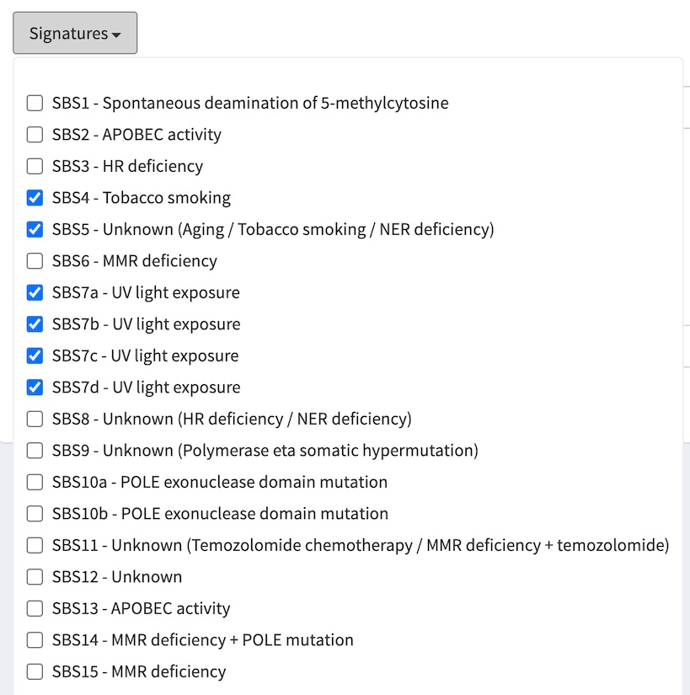
Task: Uncheck SBS7a UV light exposure
Action: point(35,293)
